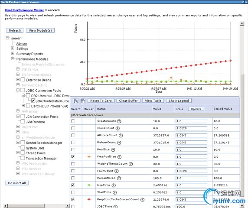
Task: Click the orange diamond FreePoolSize marker
Action: click(89, 156)
